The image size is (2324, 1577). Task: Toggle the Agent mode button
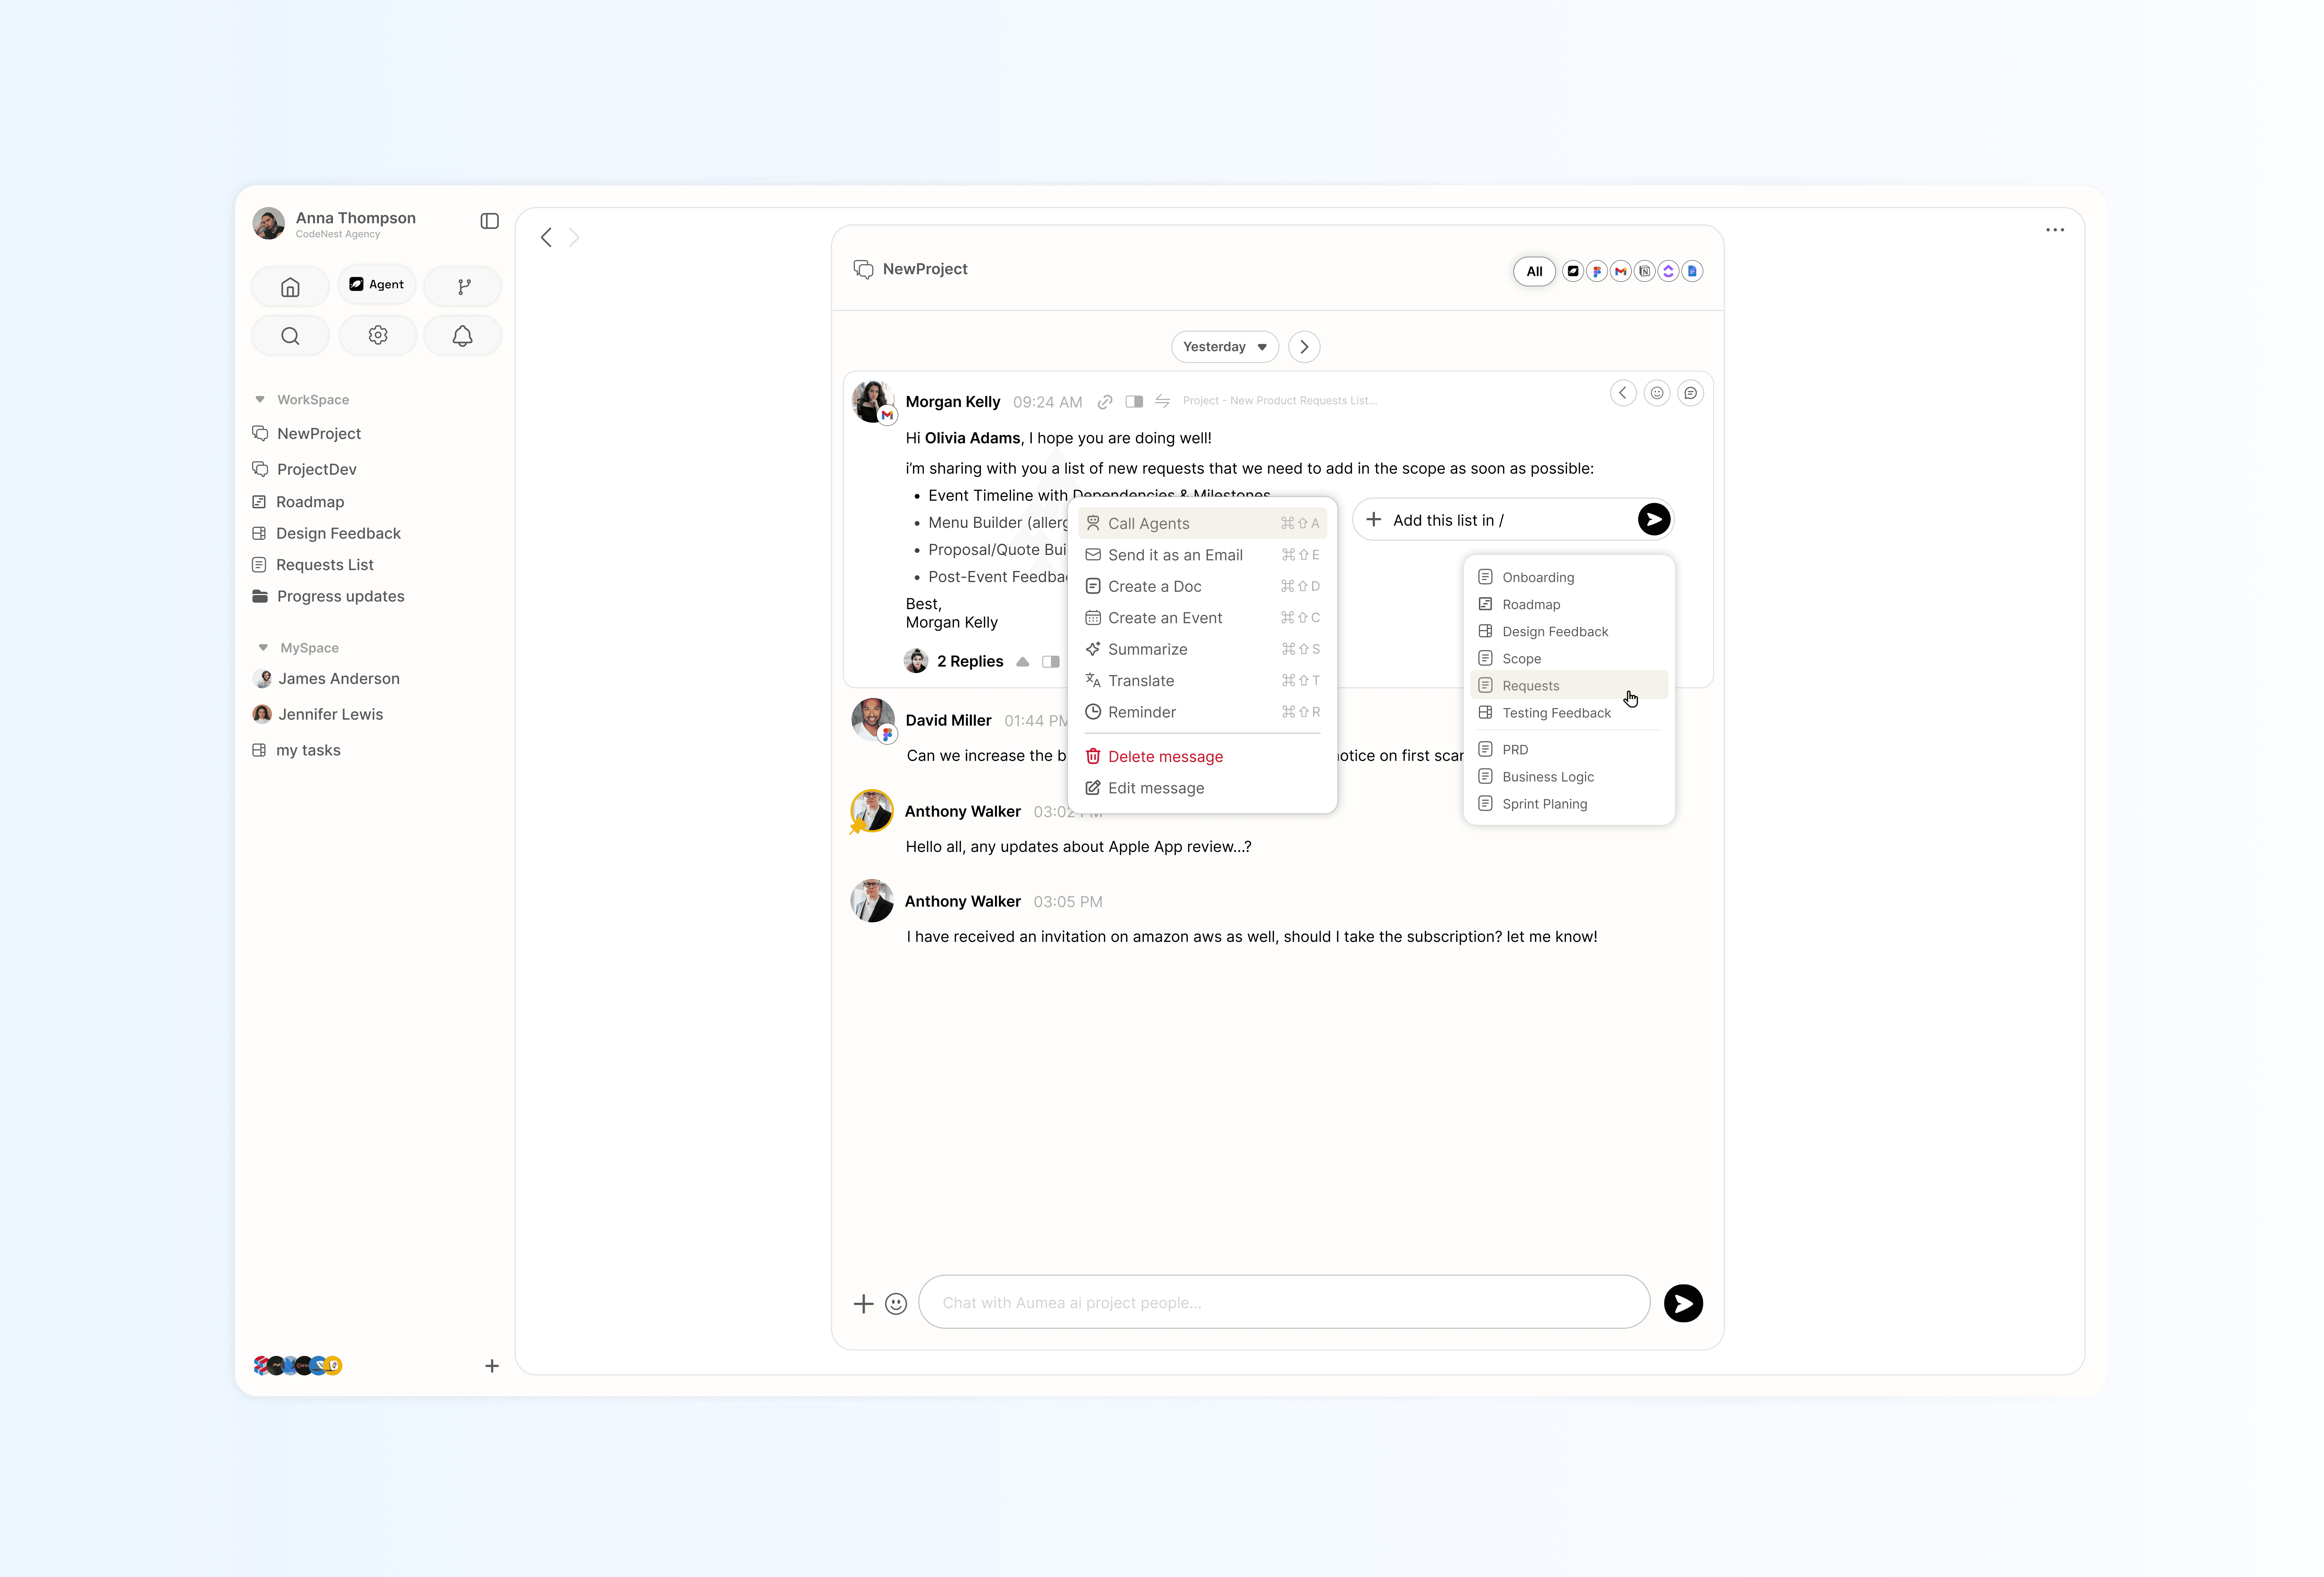377,285
